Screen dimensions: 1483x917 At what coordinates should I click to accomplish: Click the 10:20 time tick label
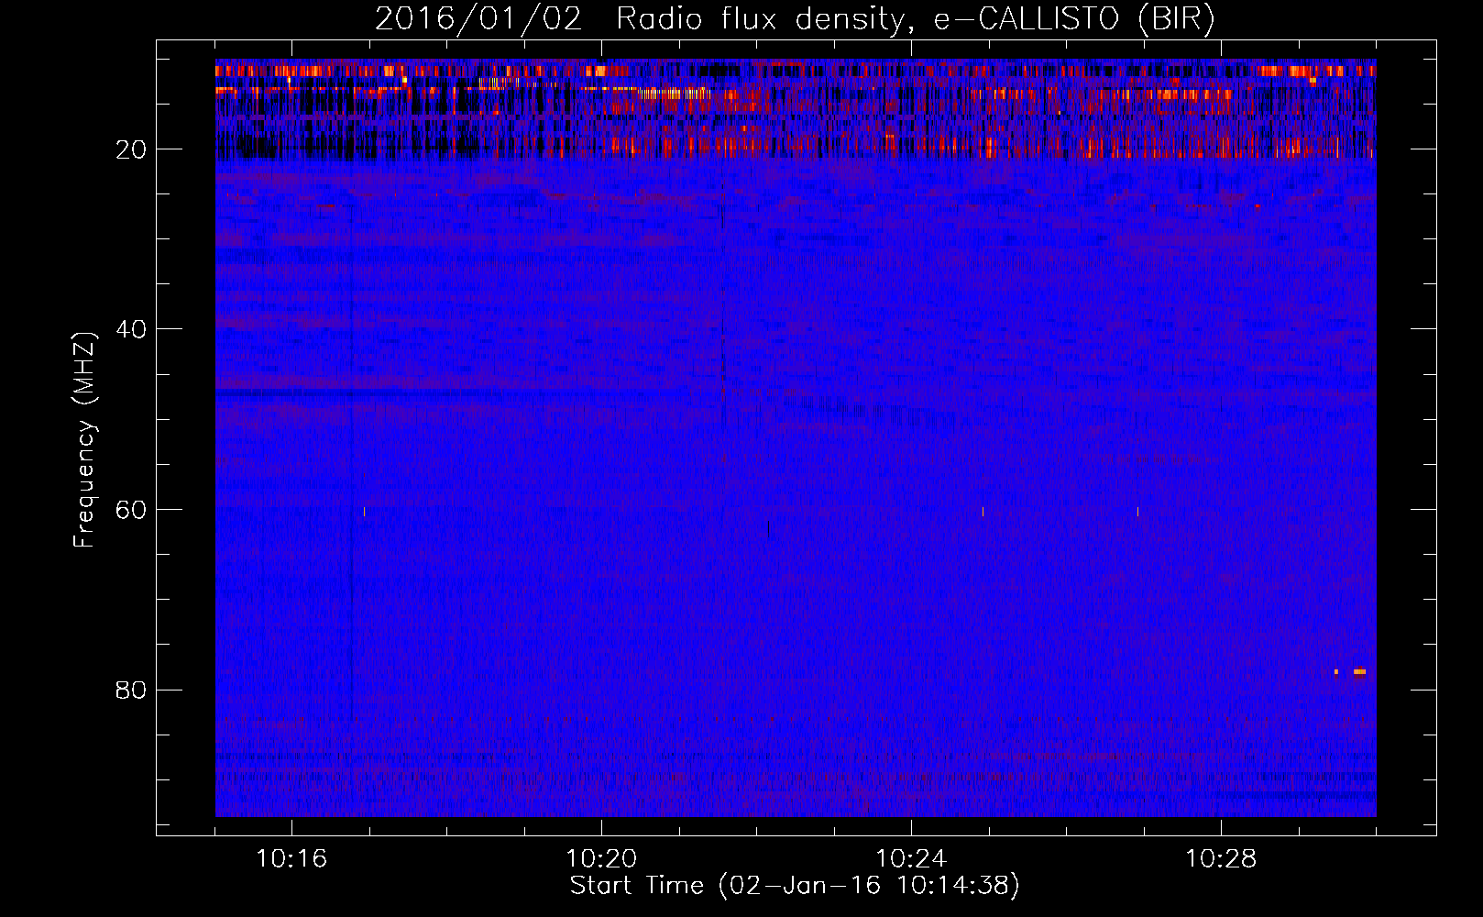coord(601,859)
